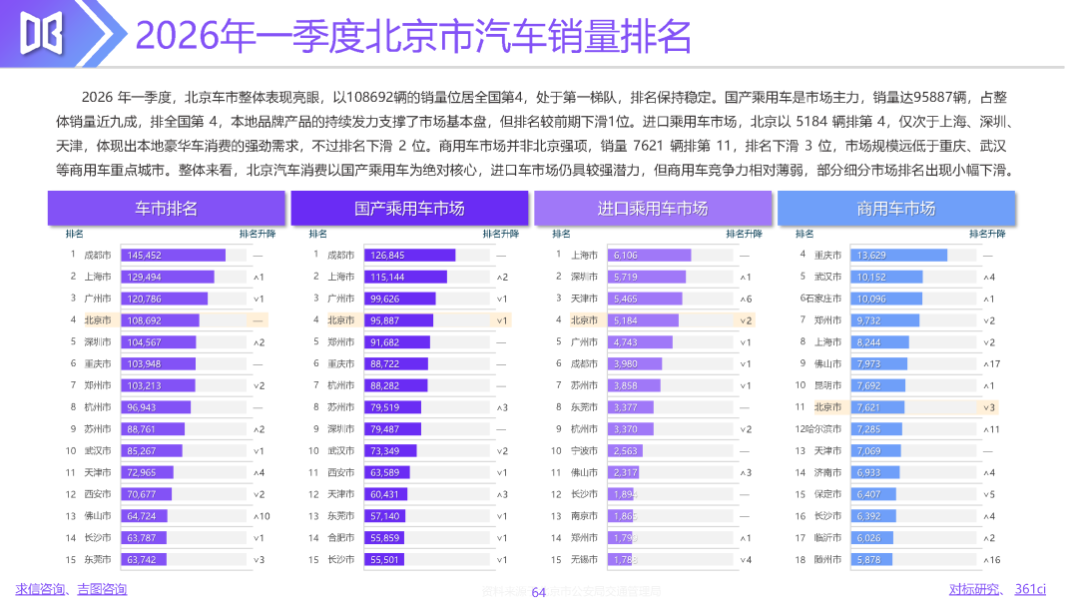1078x606 pixels.
Task: Open the 对标研究、361ci link
Action: (x=997, y=589)
